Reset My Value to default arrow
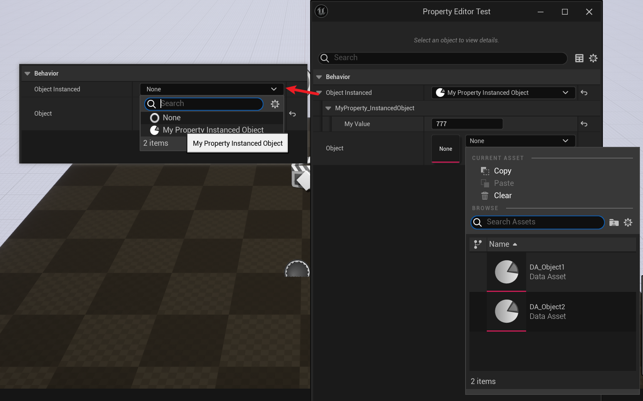This screenshot has height=401, width=643. (584, 124)
